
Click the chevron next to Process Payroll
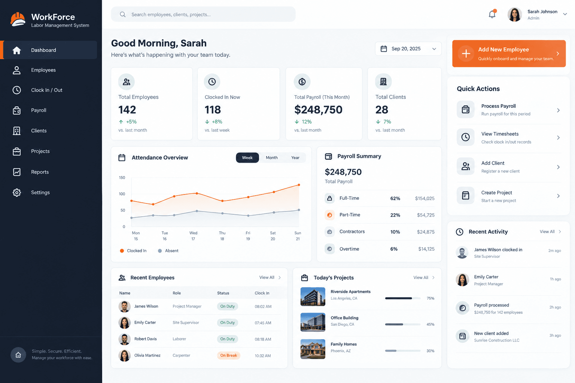pos(558,110)
